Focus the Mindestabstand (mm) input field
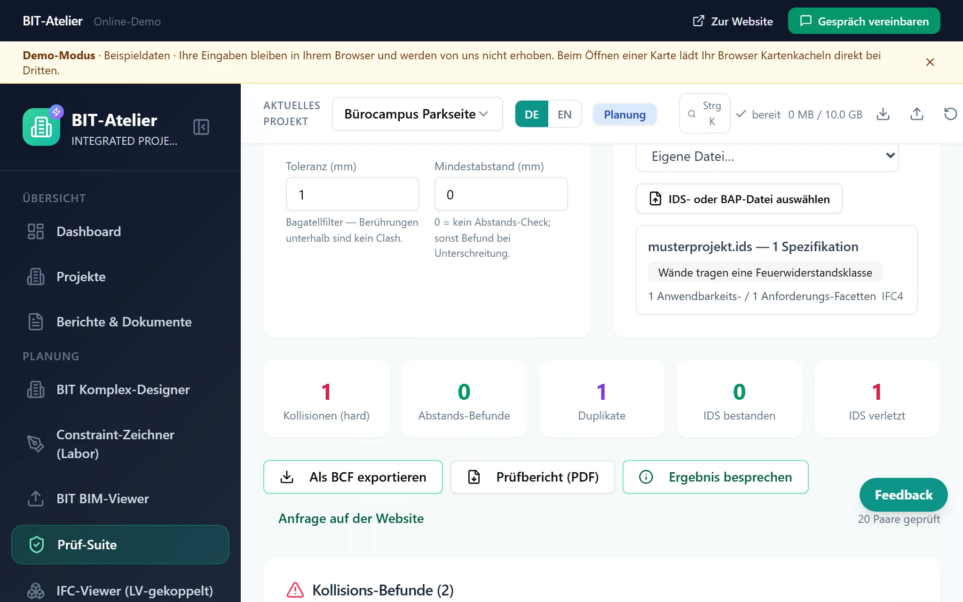This screenshot has height=602, width=963. tap(501, 194)
